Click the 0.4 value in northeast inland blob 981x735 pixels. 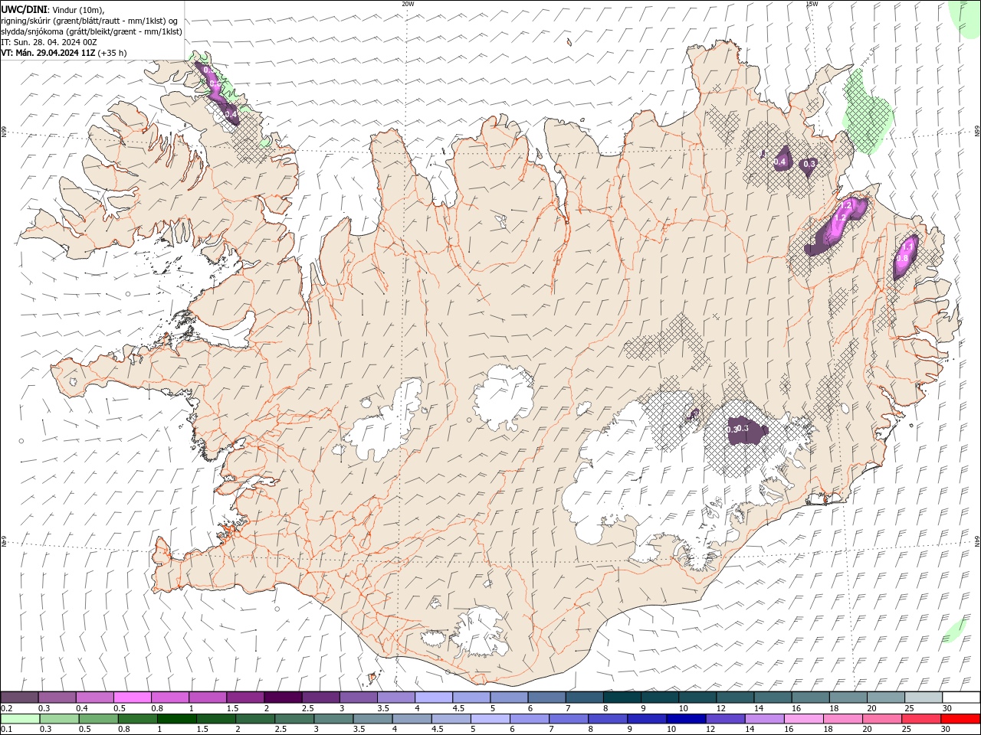click(780, 162)
